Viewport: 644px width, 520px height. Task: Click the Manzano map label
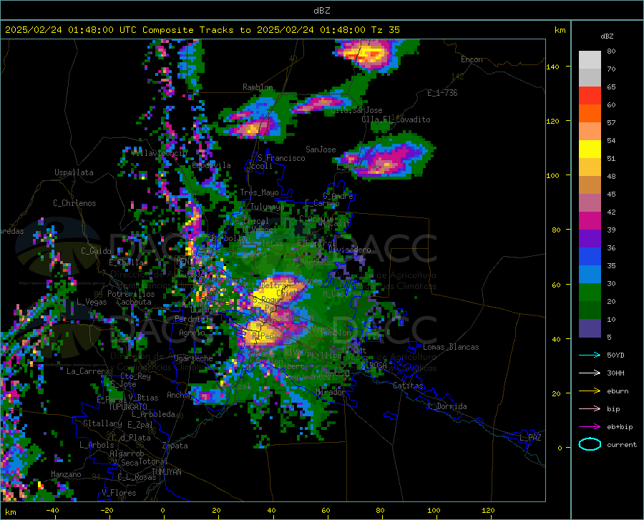point(66,474)
